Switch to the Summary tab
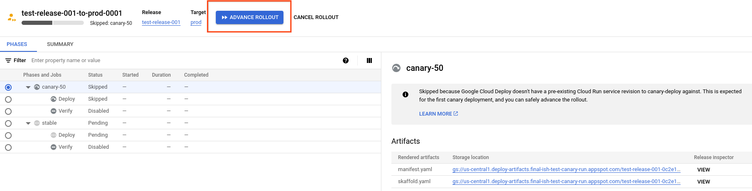 [60, 44]
